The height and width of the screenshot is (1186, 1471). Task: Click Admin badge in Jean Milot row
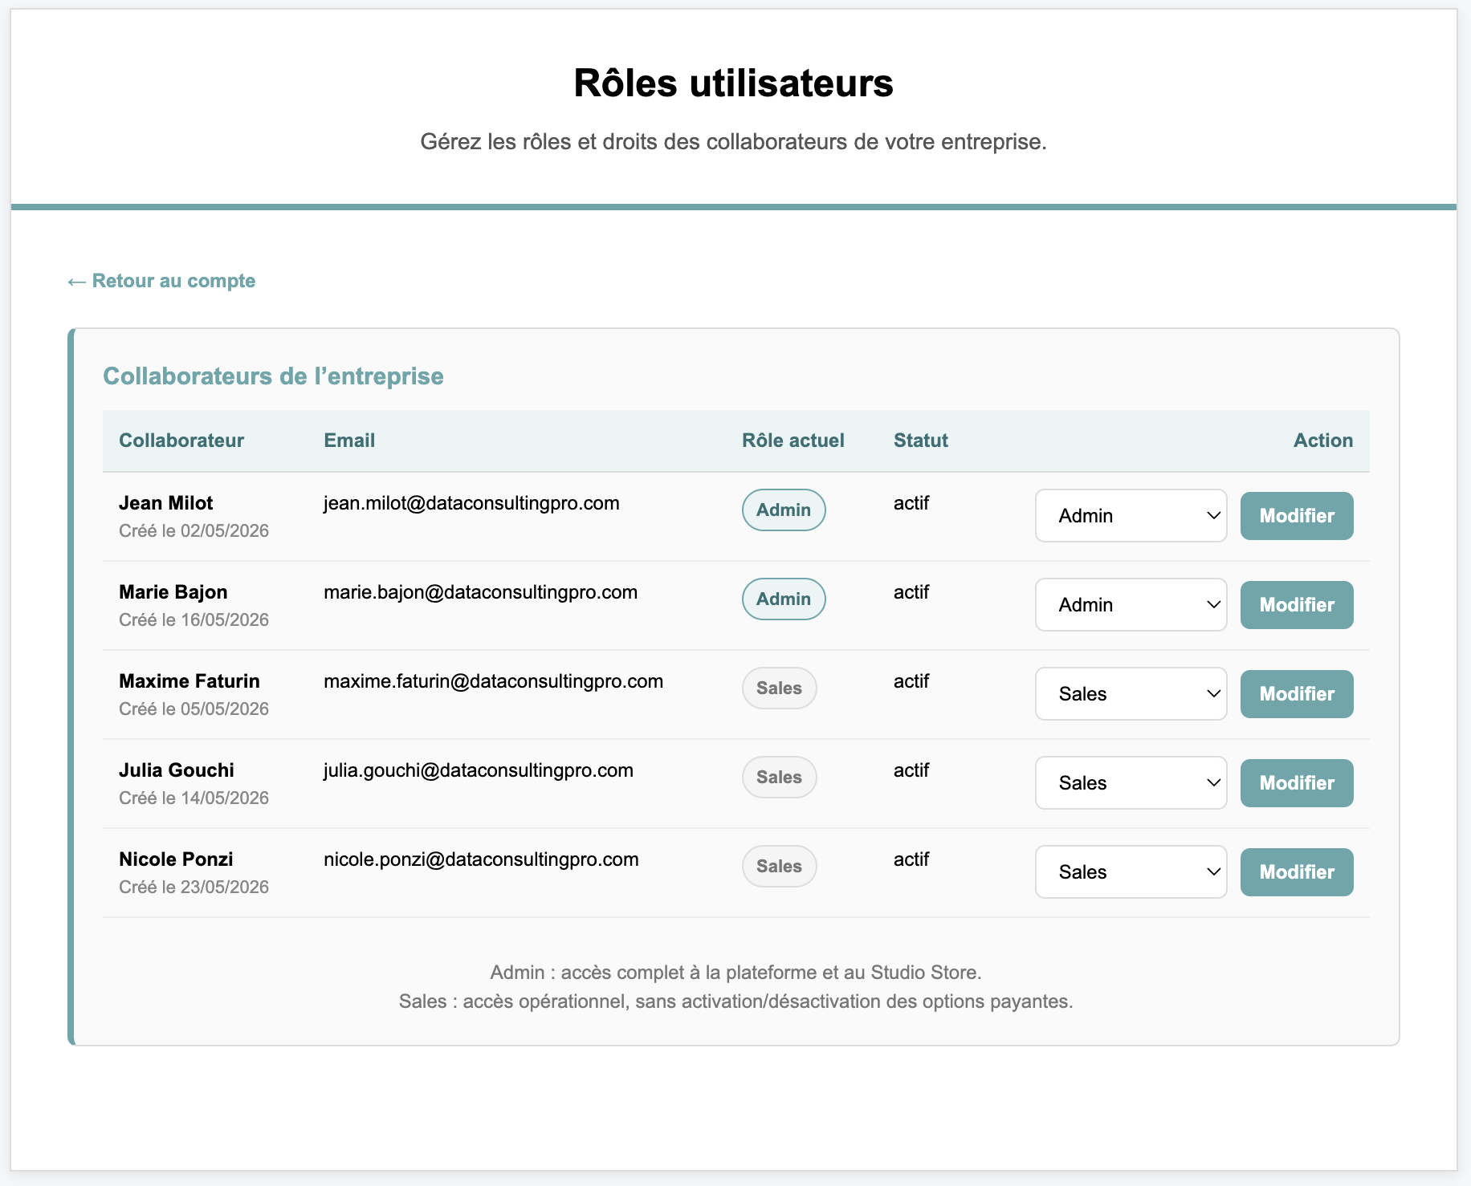click(x=784, y=510)
